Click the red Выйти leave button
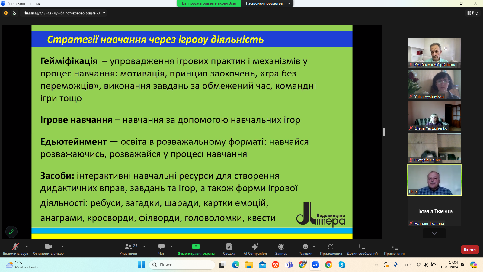The height and width of the screenshot is (272, 483). [469, 249]
